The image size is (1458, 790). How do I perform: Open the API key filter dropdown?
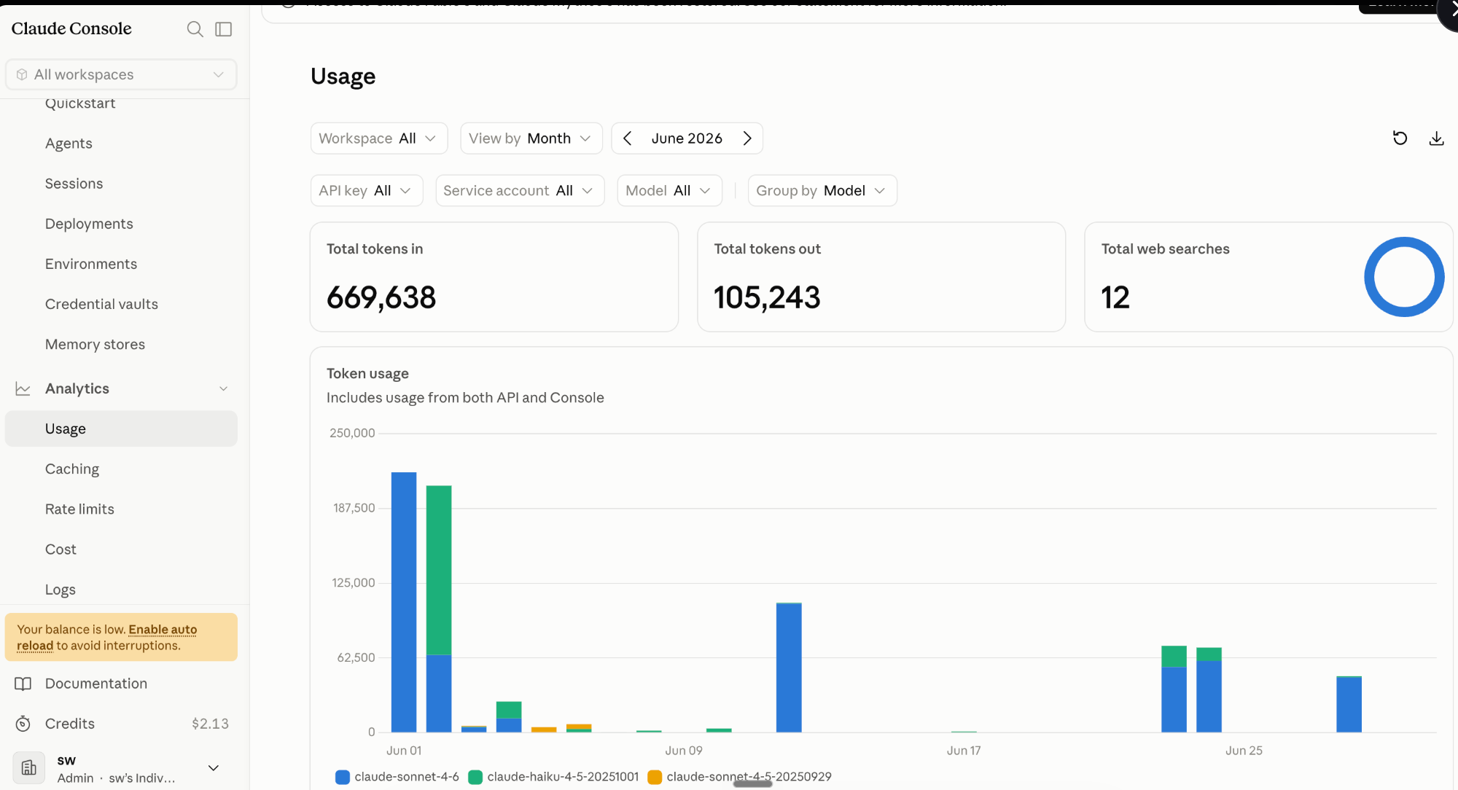tap(367, 191)
